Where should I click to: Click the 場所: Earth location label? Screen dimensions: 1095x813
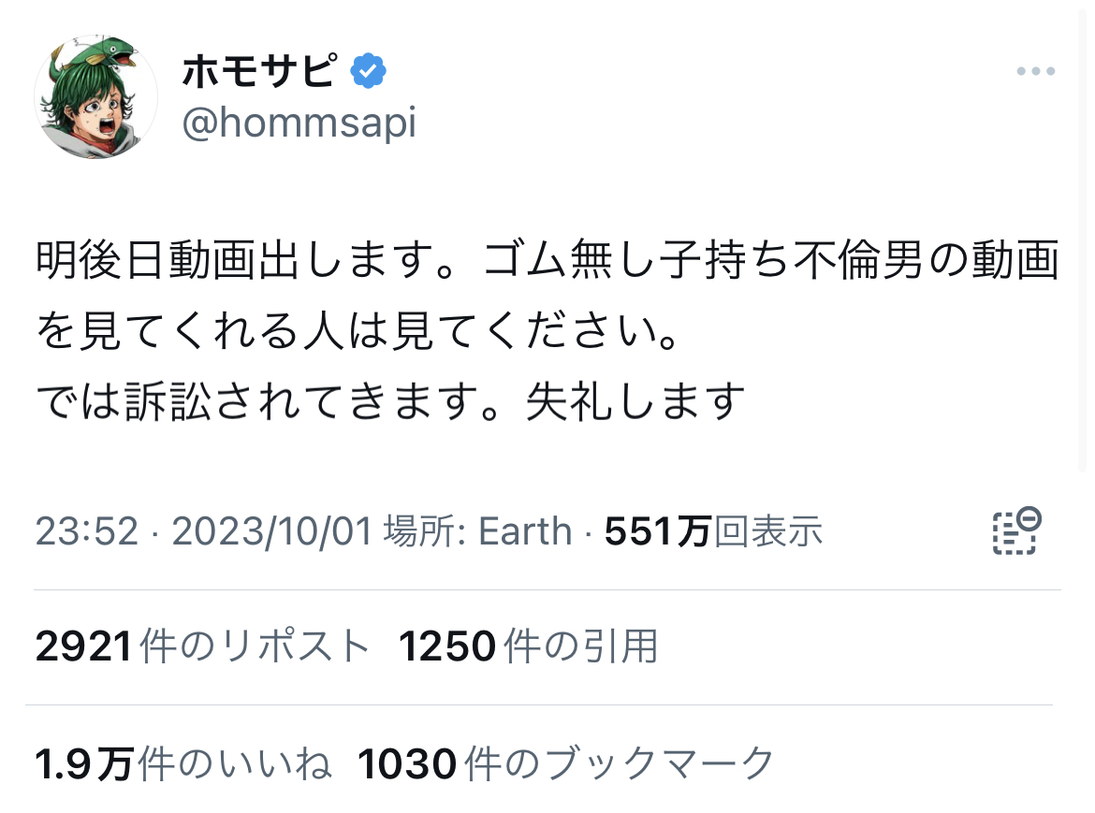(x=477, y=532)
